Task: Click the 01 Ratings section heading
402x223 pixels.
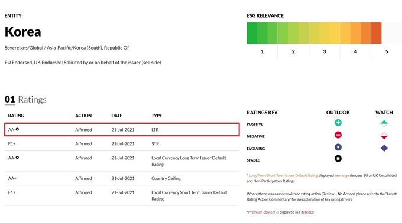Action: 25,100
